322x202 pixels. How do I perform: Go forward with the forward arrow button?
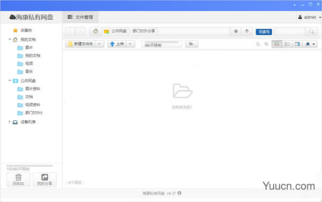[x=80, y=32]
